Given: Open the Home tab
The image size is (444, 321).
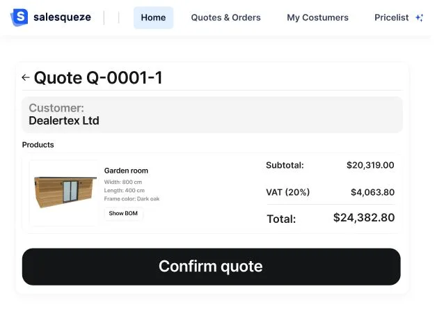Looking at the screenshot, I should [153, 17].
